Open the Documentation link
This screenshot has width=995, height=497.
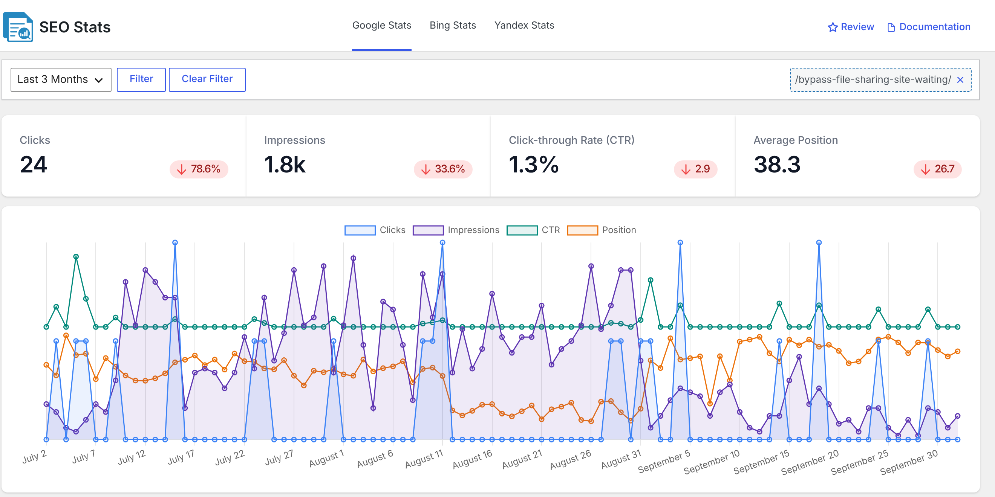pos(929,27)
